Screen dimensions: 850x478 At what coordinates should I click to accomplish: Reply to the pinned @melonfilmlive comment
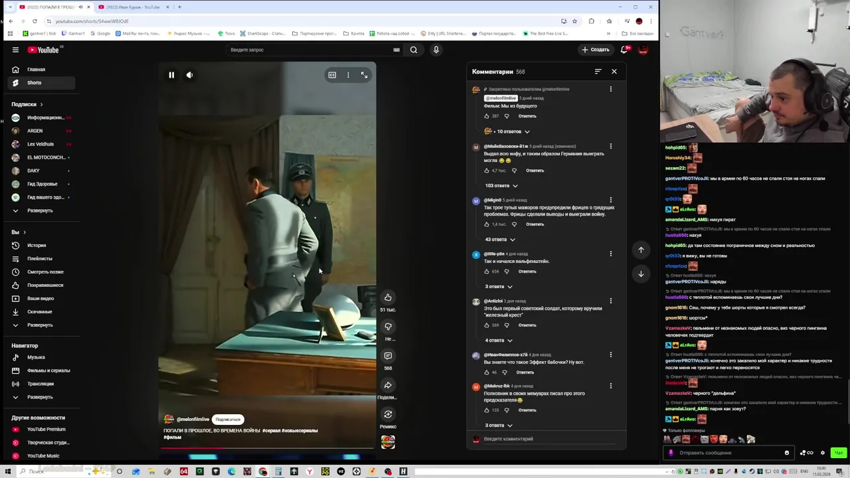click(527, 116)
